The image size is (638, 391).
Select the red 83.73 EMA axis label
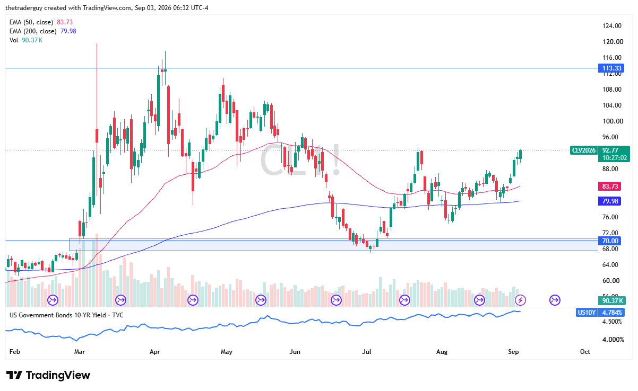point(609,186)
